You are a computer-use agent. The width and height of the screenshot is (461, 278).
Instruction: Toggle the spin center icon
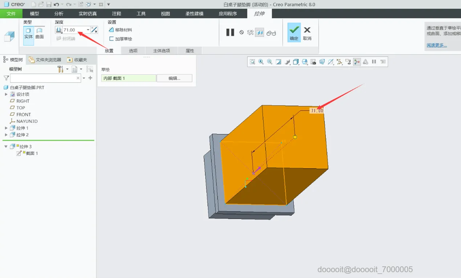(x=357, y=62)
